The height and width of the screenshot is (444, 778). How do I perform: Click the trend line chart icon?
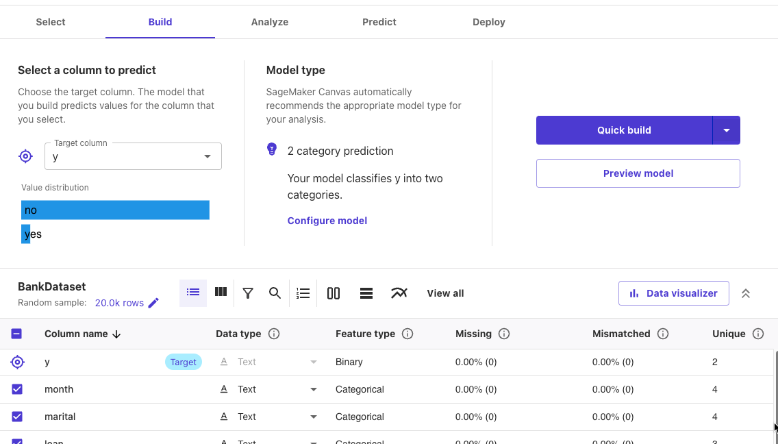[x=399, y=293]
